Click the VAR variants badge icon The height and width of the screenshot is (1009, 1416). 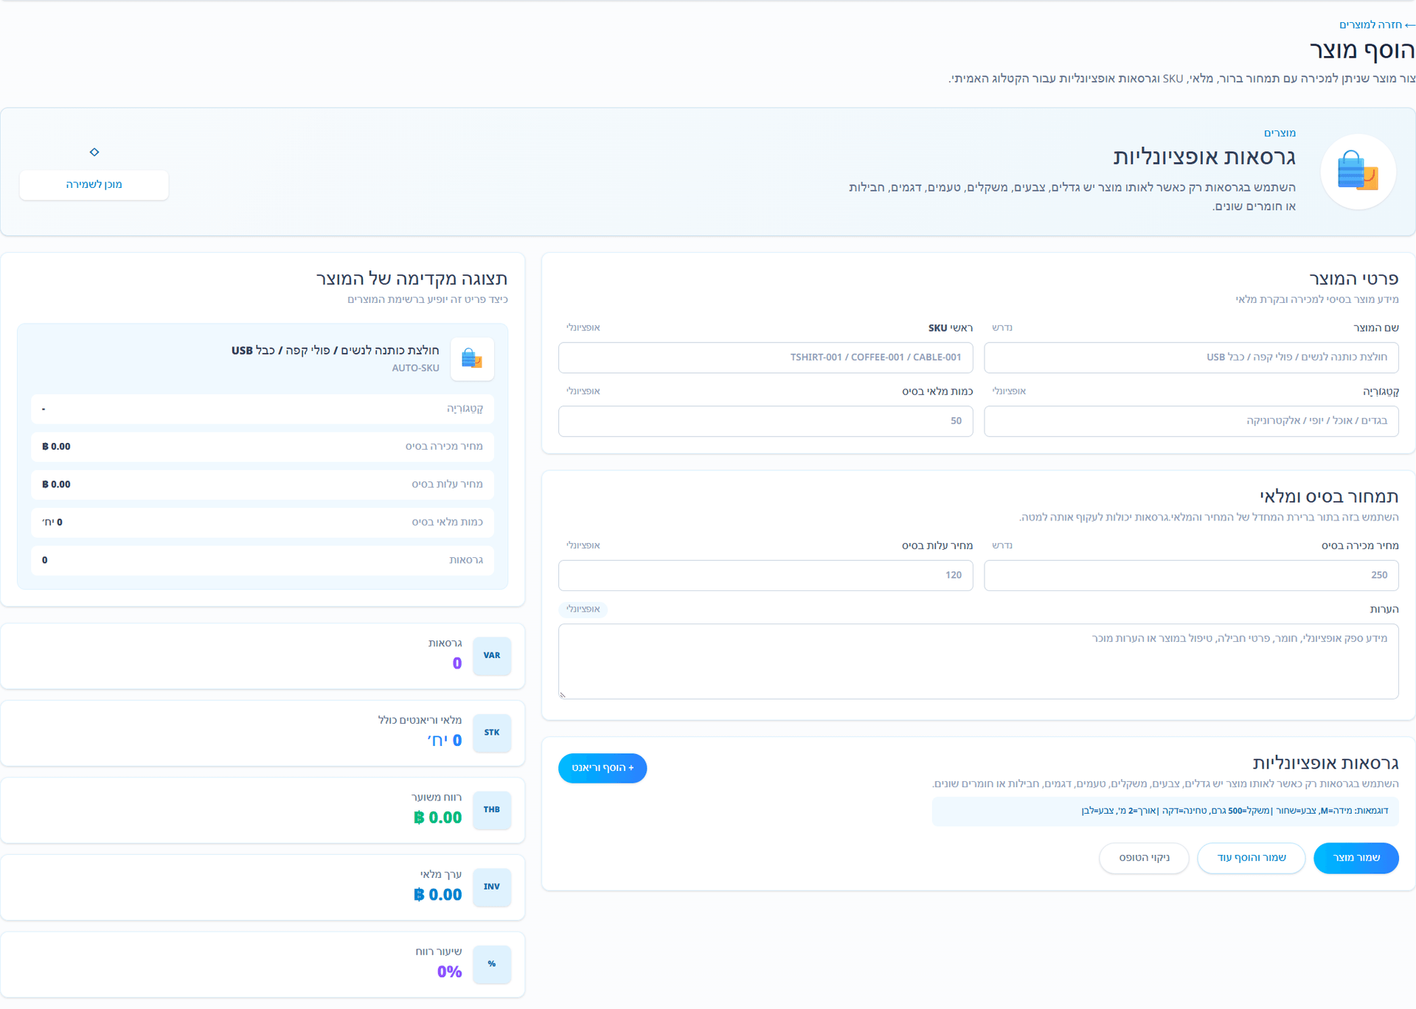tap(492, 656)
